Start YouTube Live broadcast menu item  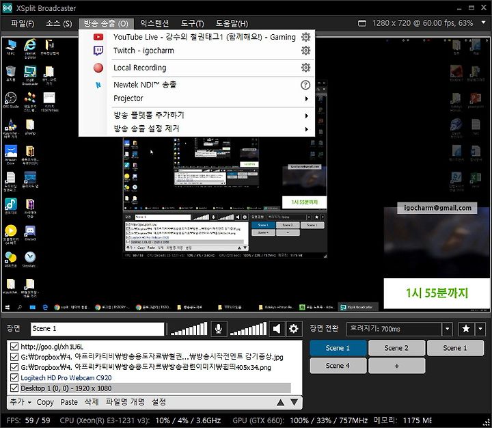[x=204, y=37]
